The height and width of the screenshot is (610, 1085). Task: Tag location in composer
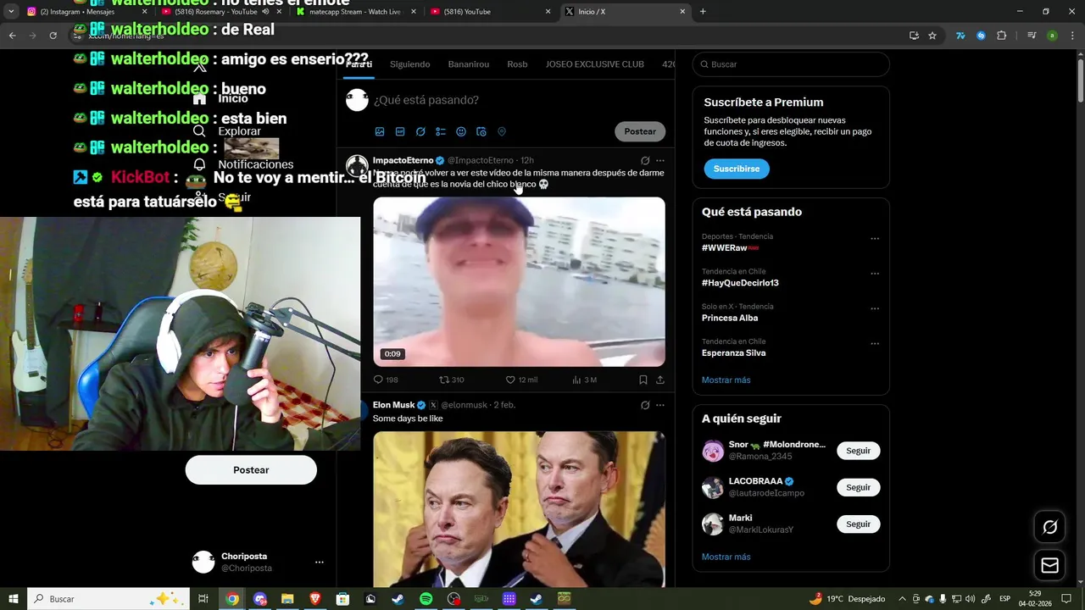coord(502,131)
